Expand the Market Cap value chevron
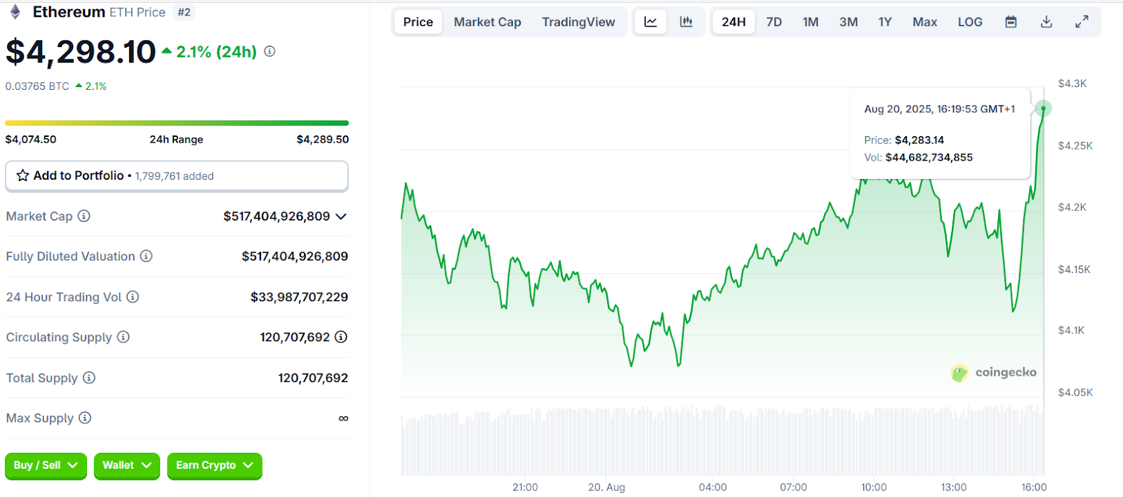This screenshot has width=1123, height=497. point(341,216)
